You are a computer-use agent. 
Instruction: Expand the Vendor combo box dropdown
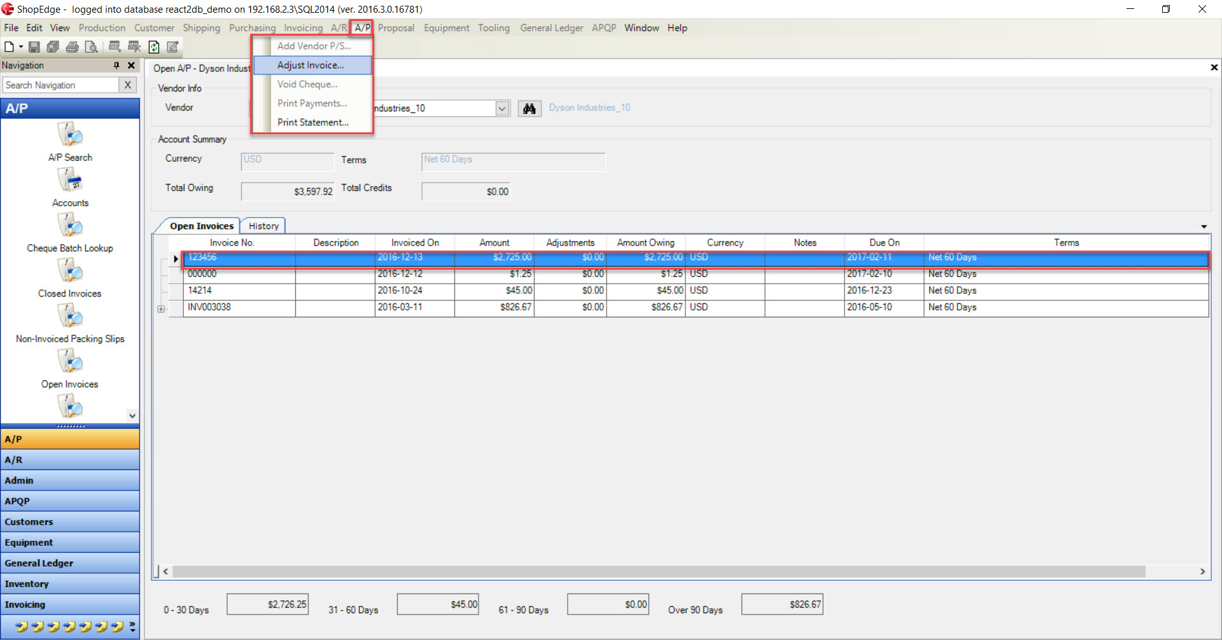pos(502,108)
